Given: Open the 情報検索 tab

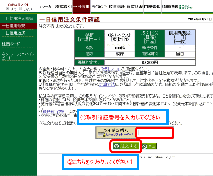Looking at the screenshot, I should [170, 7].
